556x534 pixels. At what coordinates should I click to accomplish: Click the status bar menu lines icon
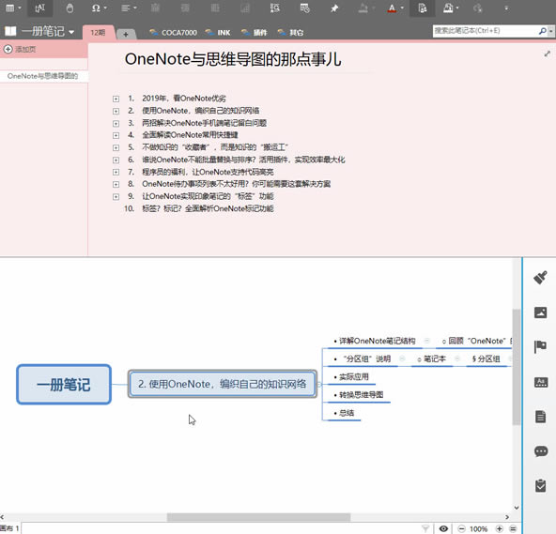pyautogui.click(x=513, y=529)
